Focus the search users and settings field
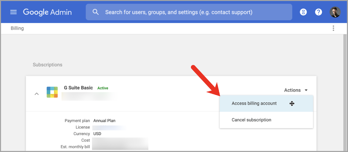The height and width of the screenshot is (152, 348). [x=190, y=12]
